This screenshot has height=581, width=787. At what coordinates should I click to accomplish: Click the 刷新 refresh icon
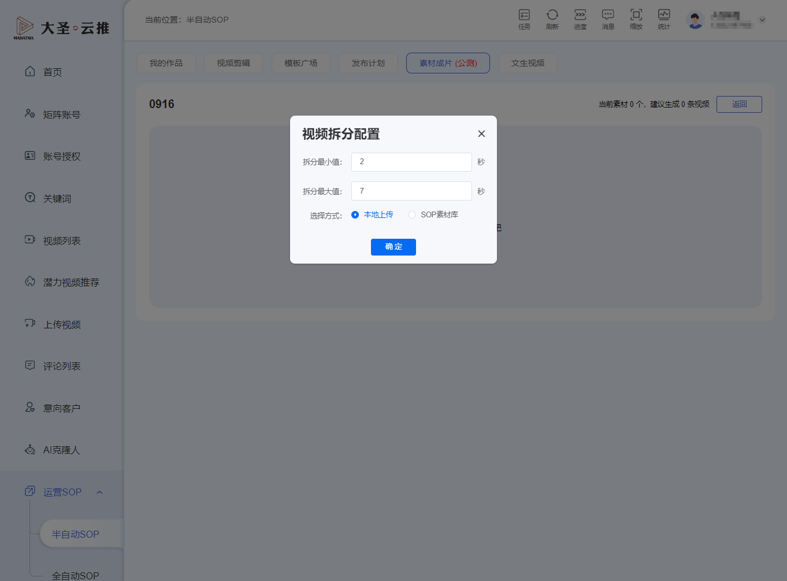(552, 19)
